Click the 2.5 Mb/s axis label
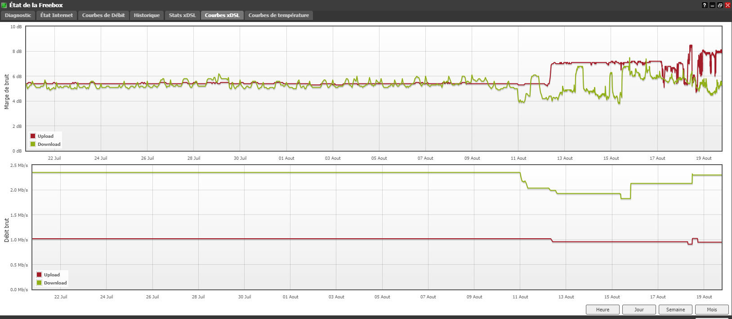Screen dimensions: 732x319 pos(19,165)
